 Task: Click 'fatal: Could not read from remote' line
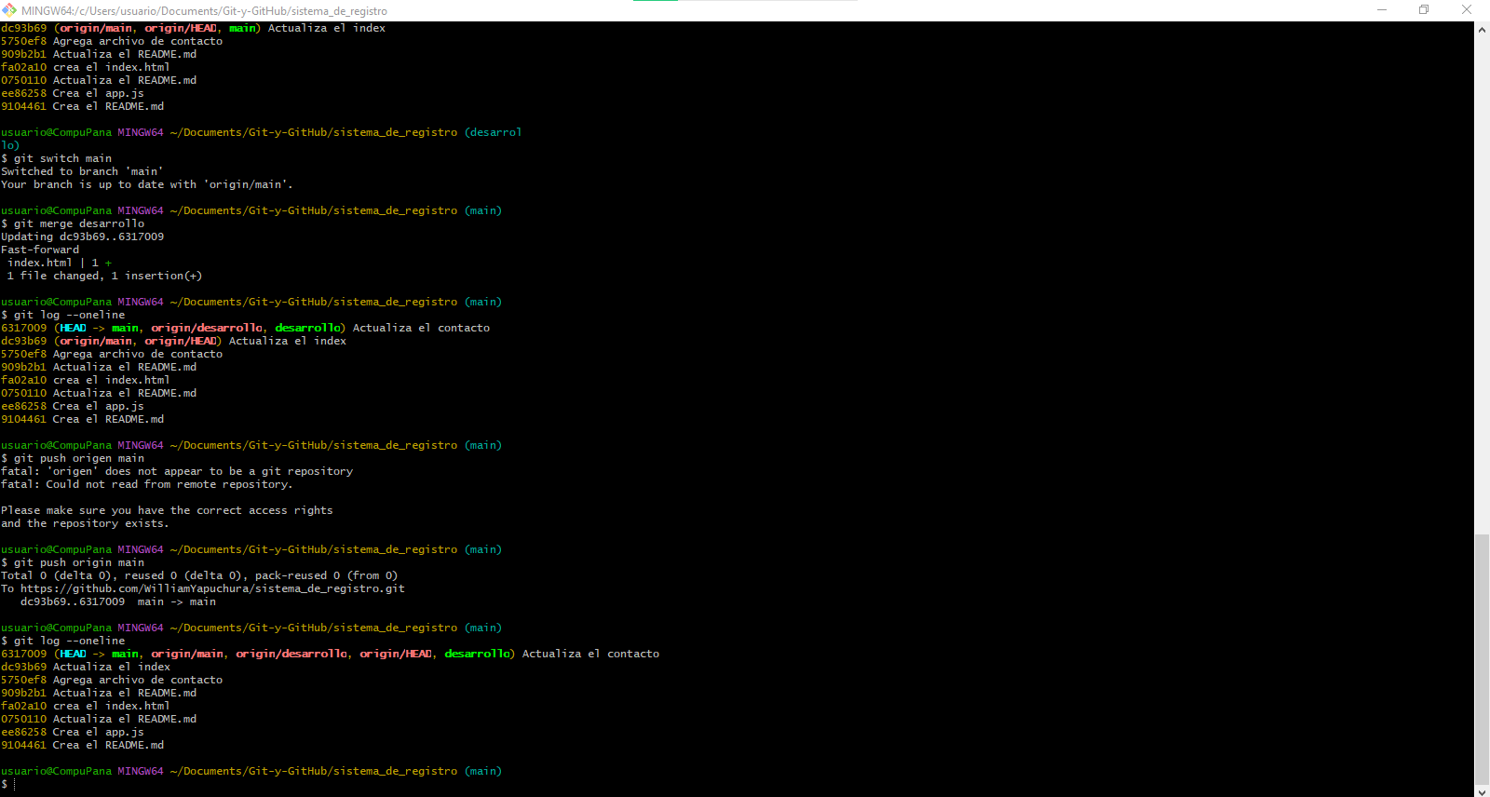pos(147,484)
